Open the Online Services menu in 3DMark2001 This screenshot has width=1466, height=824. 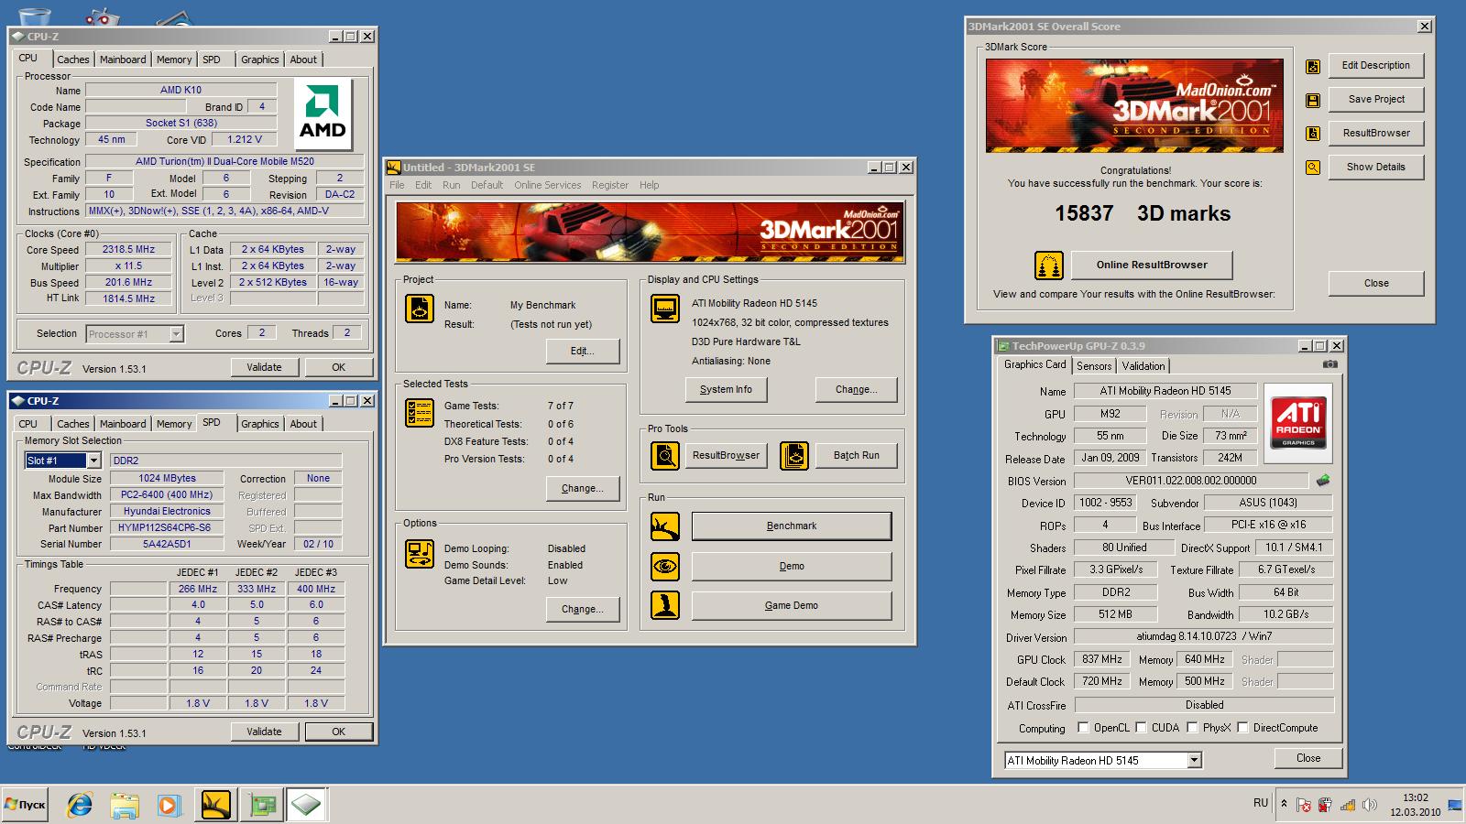[x=547, y=185]
